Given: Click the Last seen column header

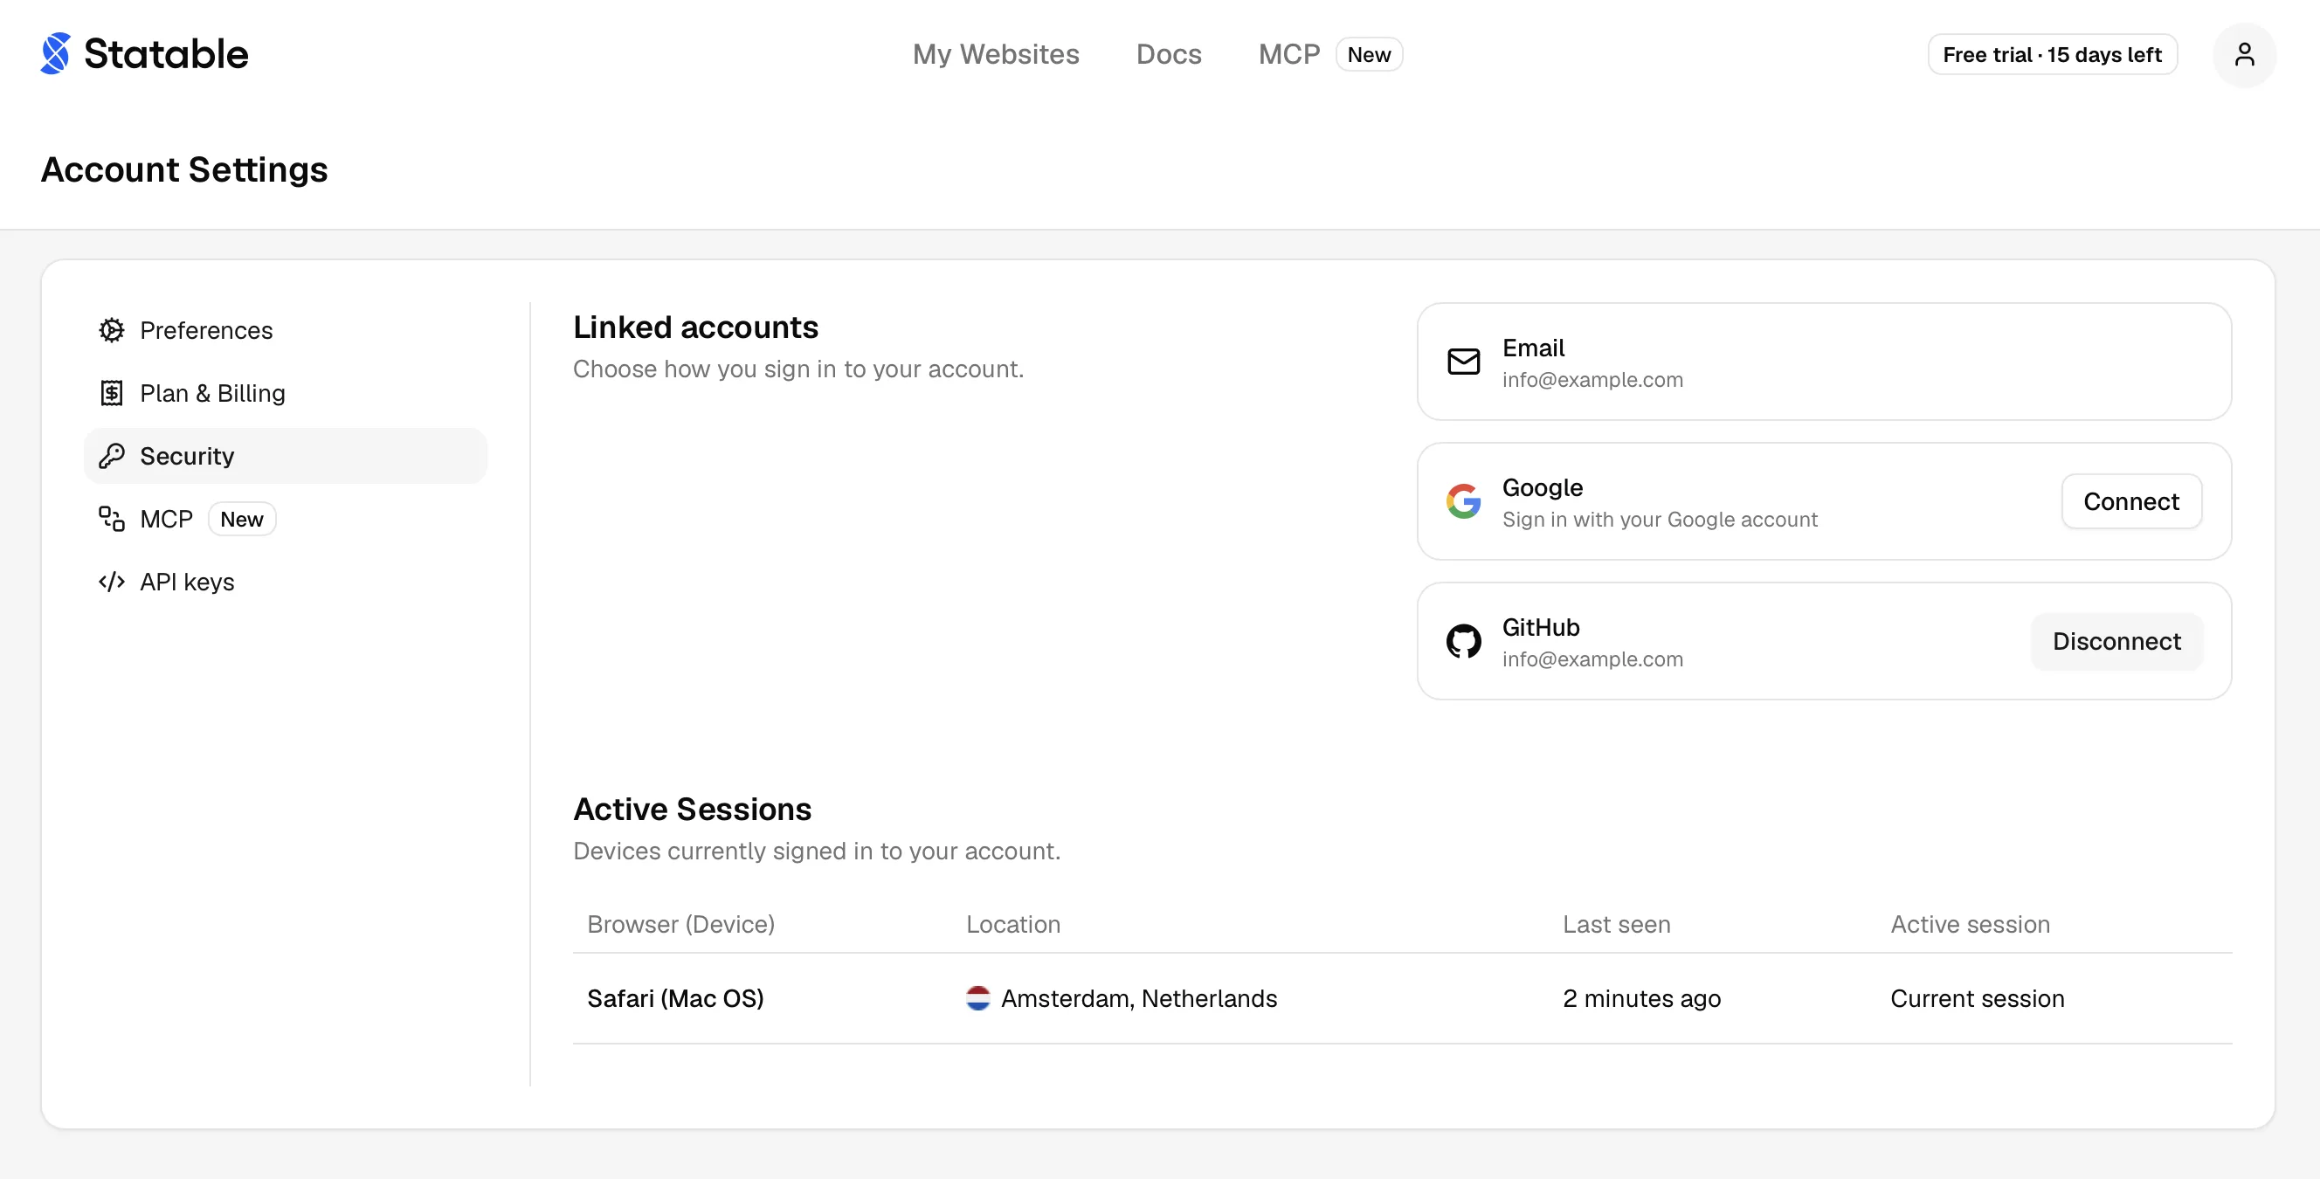Looking at the screenshot, I should click(1617, 925).
